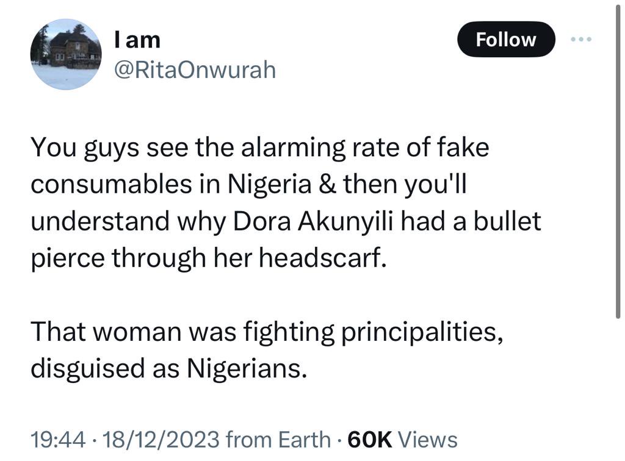
Task: Open tweet options with the ellipsis icon
Action: 581,39
